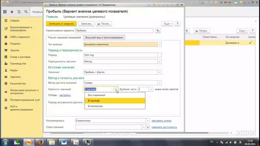Open Главное section in sidebar
Viewport: 260px width, 146px height.
(x=15, y=21)
